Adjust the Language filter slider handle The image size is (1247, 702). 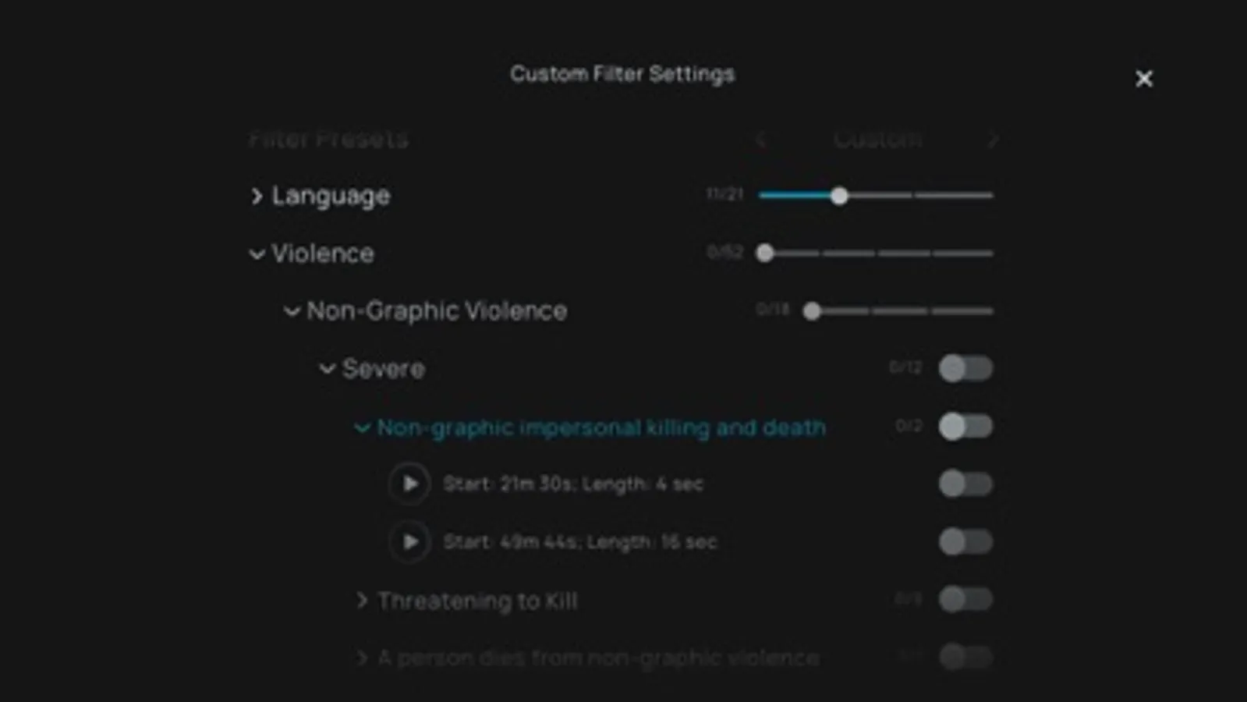pyautogui.click(x=839, y=196)
